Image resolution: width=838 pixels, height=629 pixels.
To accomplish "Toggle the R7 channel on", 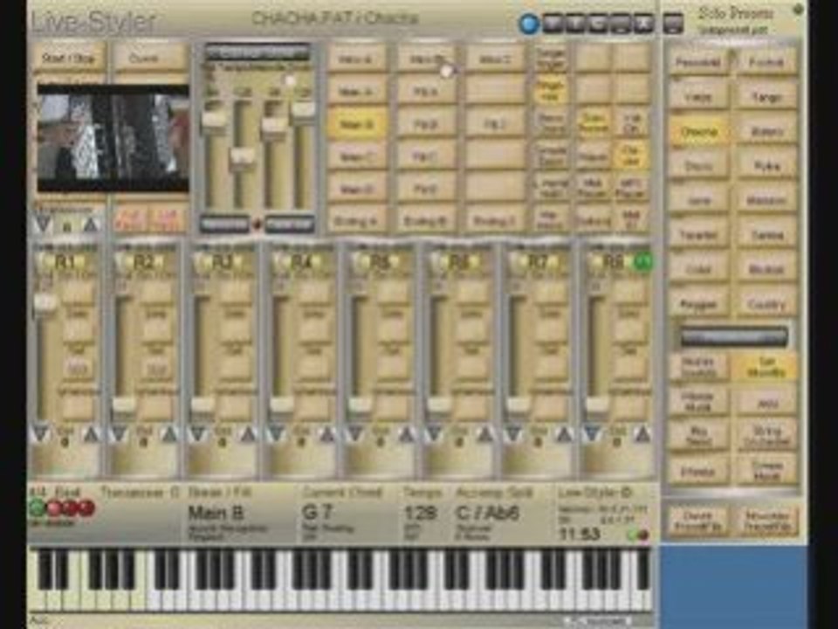I will click(537, 262).
